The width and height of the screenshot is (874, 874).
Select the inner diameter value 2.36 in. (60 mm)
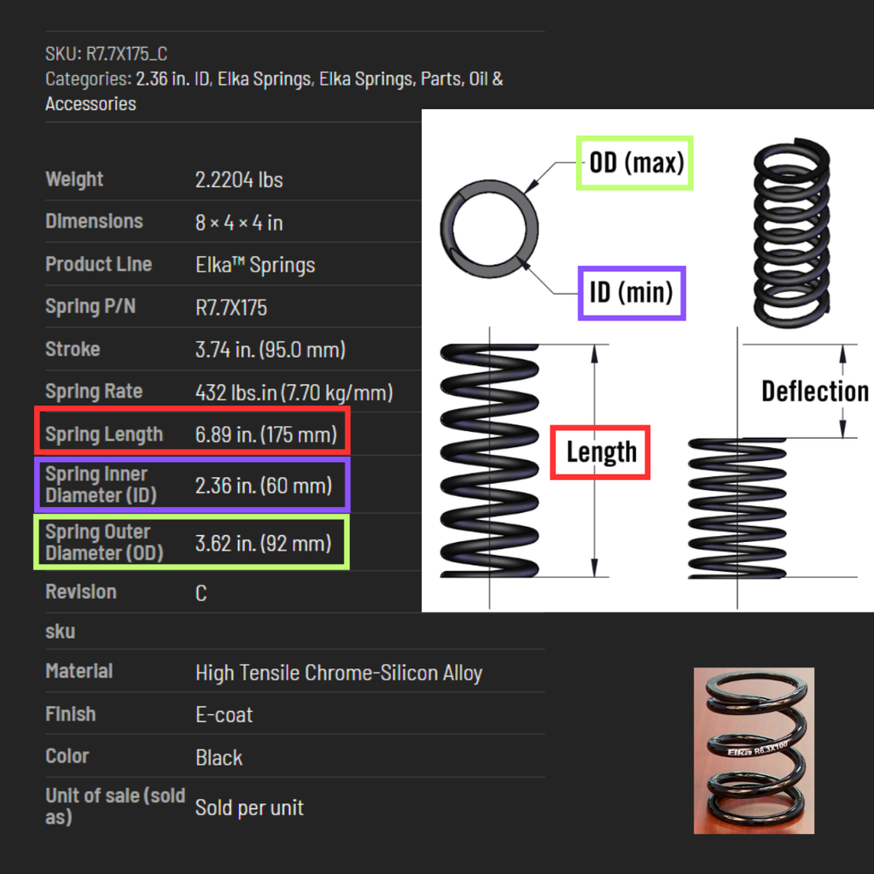264,486
